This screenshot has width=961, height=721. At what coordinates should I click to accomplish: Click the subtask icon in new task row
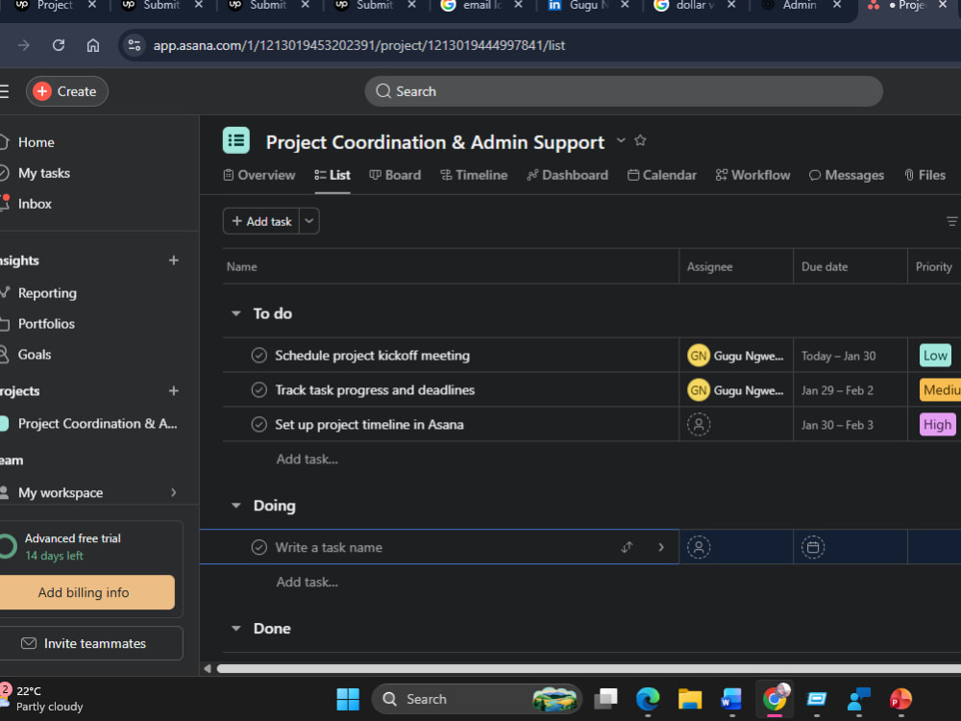[627, 547]
